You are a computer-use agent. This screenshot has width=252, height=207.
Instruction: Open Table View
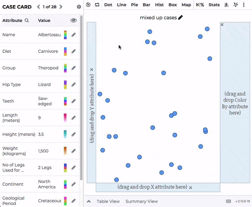click(108, 201)
